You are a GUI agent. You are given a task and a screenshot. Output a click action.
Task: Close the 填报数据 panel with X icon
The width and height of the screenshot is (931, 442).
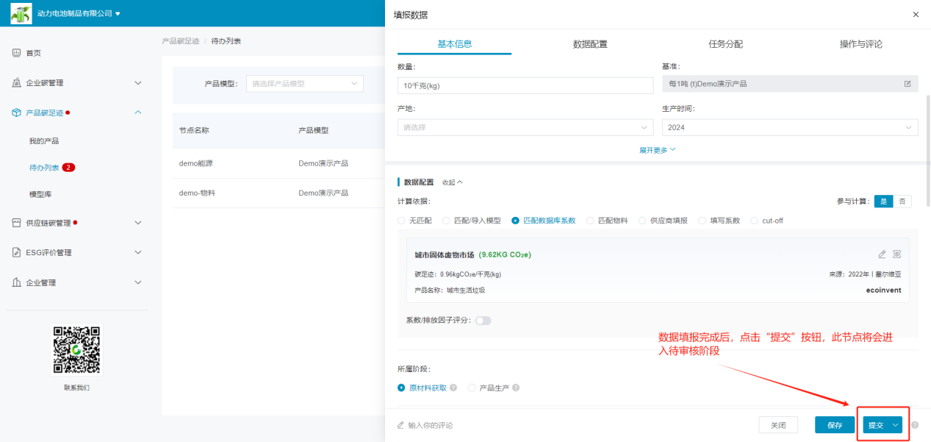tap(915, 15)
